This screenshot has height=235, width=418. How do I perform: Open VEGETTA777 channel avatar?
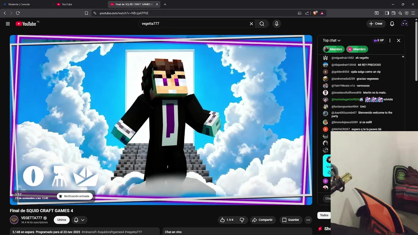click(x=14, y=220)
